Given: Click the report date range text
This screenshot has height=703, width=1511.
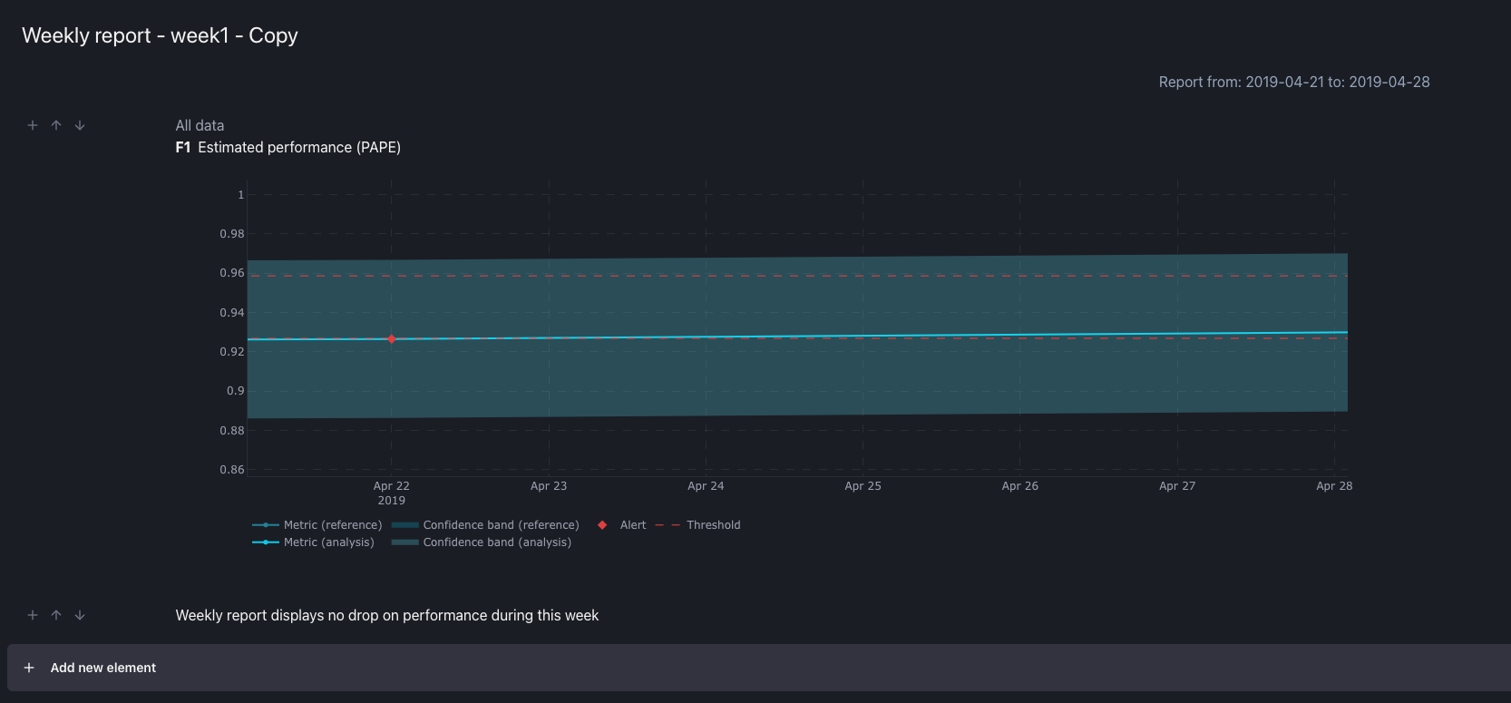Looking at the screenshot, I should pyautogui.click(x=1293, y=82).
